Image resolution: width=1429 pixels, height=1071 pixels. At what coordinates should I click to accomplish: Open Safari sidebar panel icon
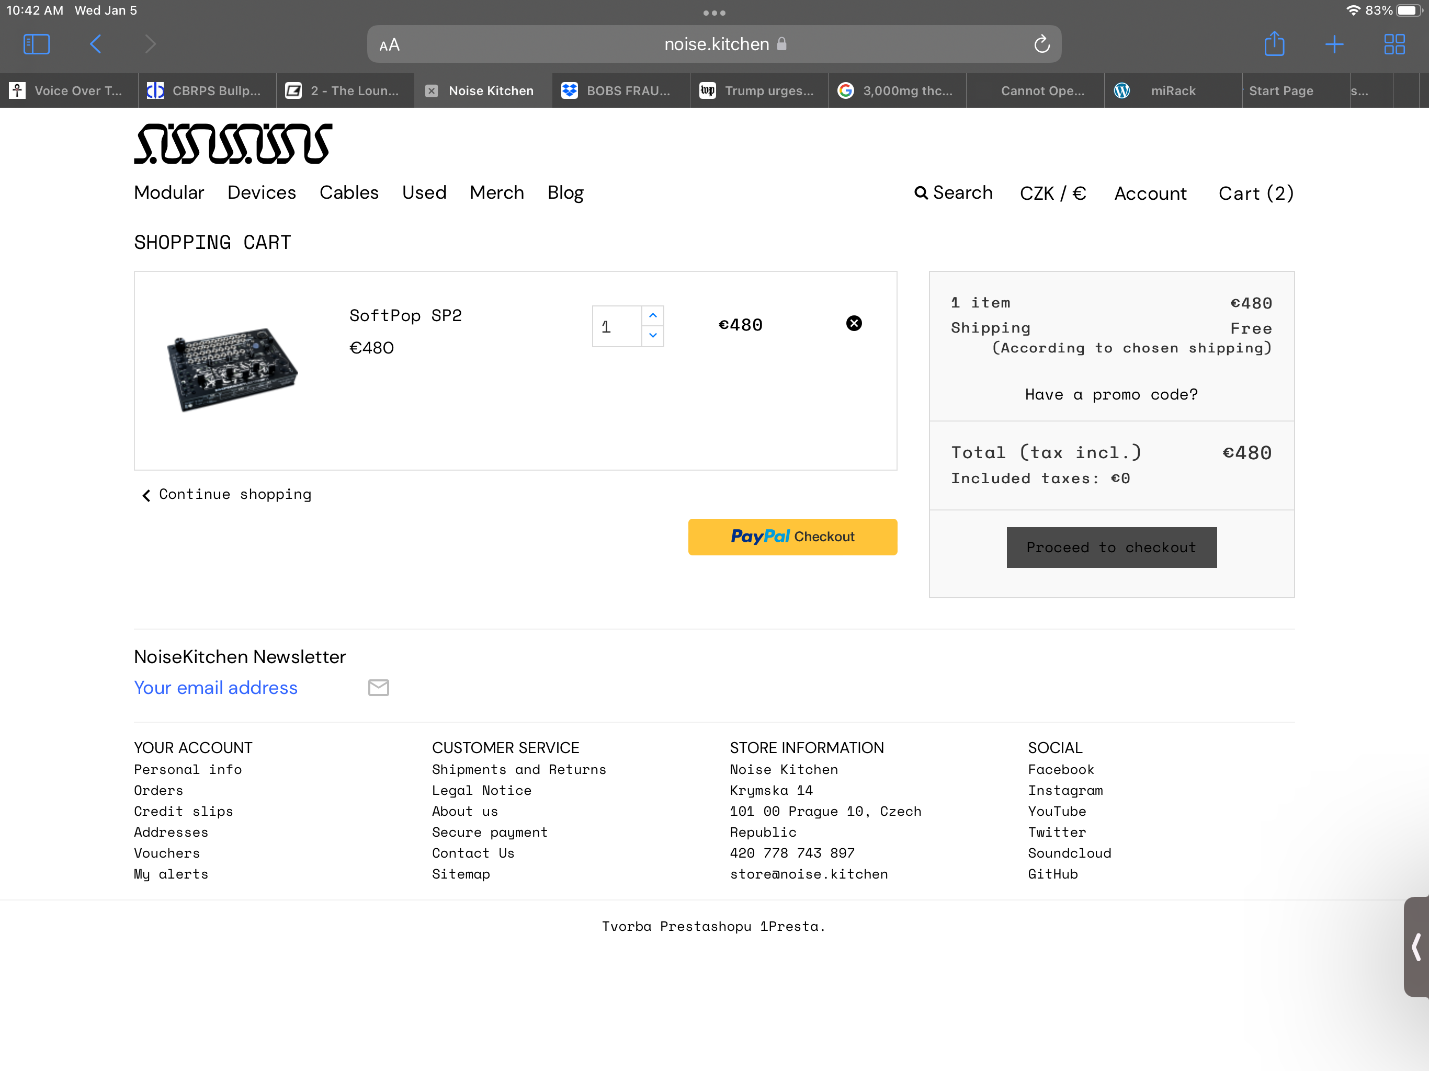(36, 44)
